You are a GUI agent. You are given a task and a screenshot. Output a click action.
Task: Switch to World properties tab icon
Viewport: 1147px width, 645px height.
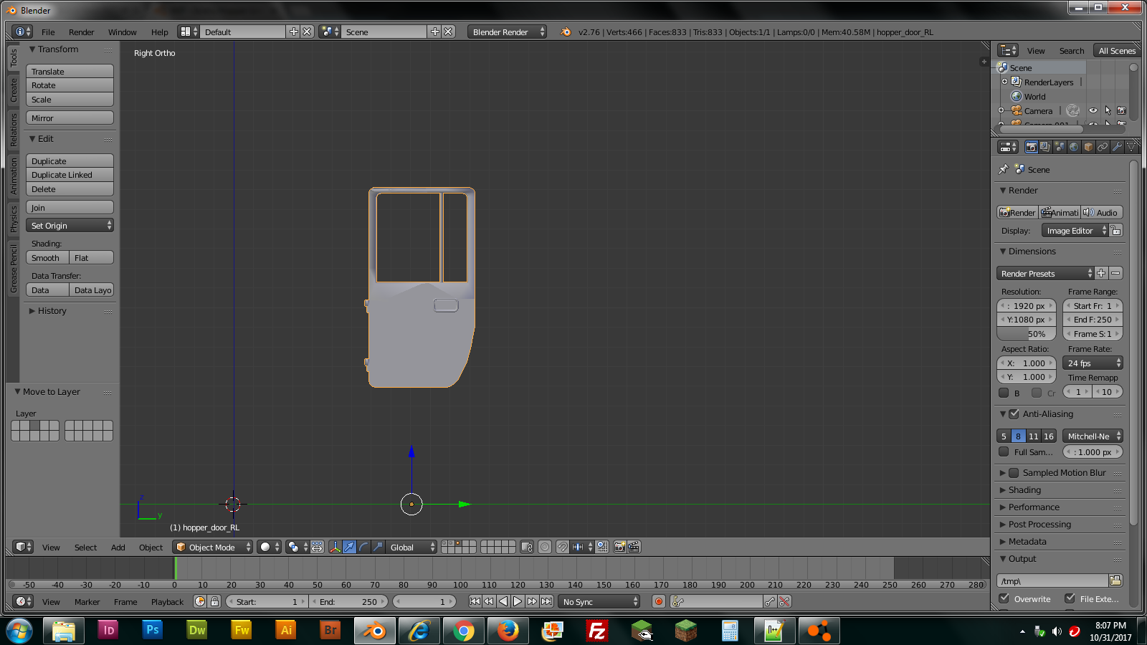point(1074,147)
